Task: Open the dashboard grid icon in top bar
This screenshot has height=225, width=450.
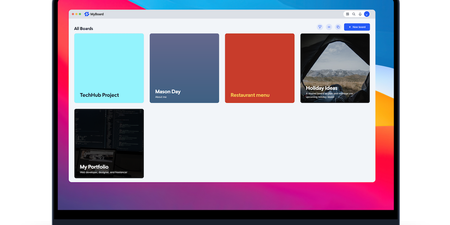Action: click(348, 14)
